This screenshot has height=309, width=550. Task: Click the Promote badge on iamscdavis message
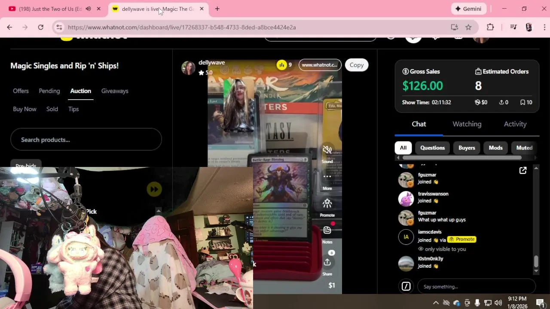click(462, 239)
